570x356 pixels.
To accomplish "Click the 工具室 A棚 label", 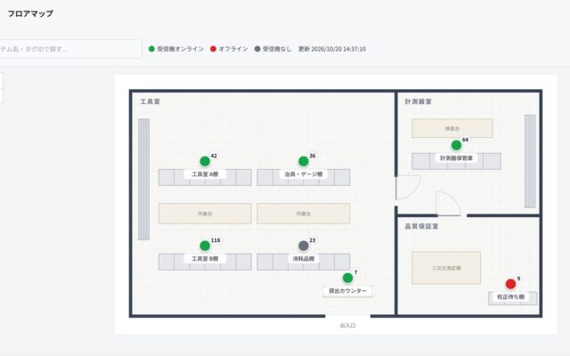I will 205,174.
